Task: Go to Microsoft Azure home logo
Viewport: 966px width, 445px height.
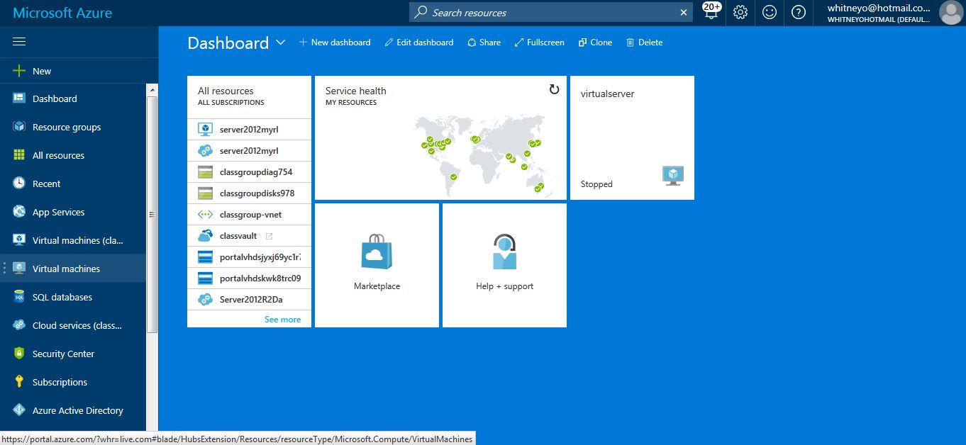Action: (x=62, y=13)
